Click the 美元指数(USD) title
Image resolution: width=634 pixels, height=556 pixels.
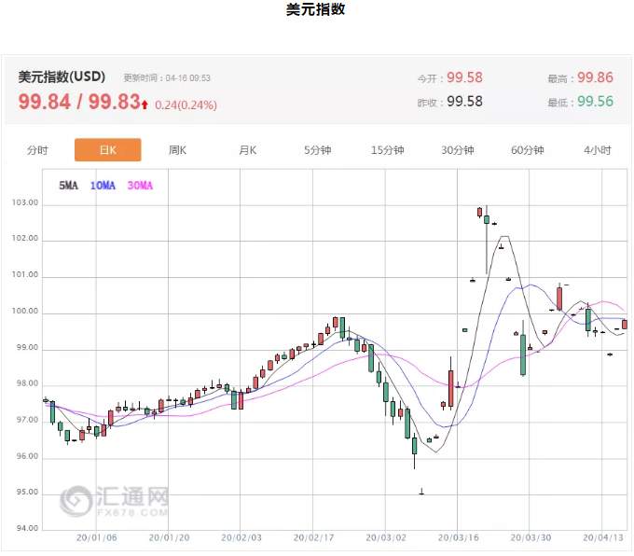click(62, 76)
